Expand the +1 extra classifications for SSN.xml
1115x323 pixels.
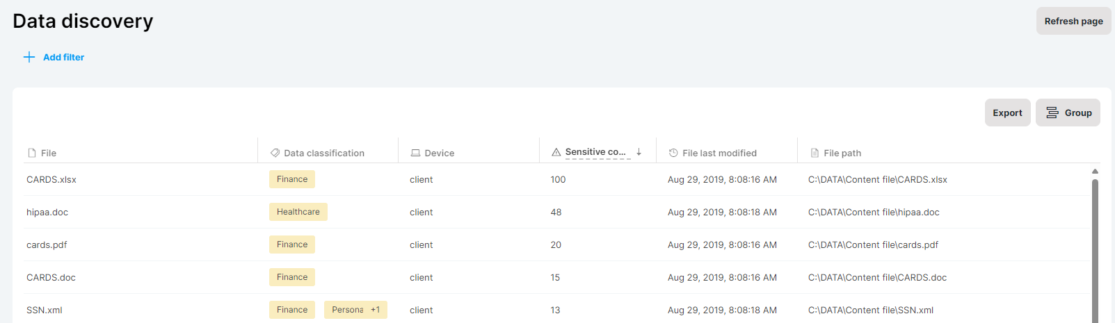pos(375,310)
